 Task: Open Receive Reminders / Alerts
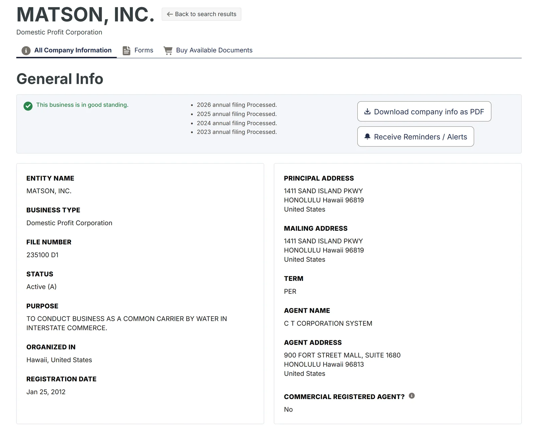click(416, 137)
